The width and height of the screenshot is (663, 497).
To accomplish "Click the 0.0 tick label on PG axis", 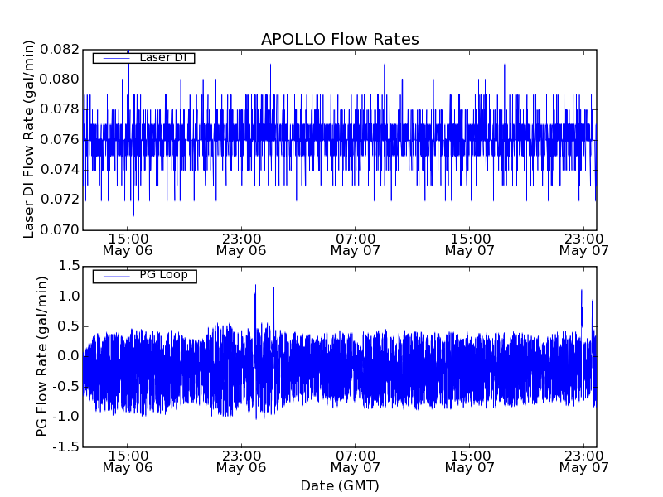I will (x=69, y=356).
